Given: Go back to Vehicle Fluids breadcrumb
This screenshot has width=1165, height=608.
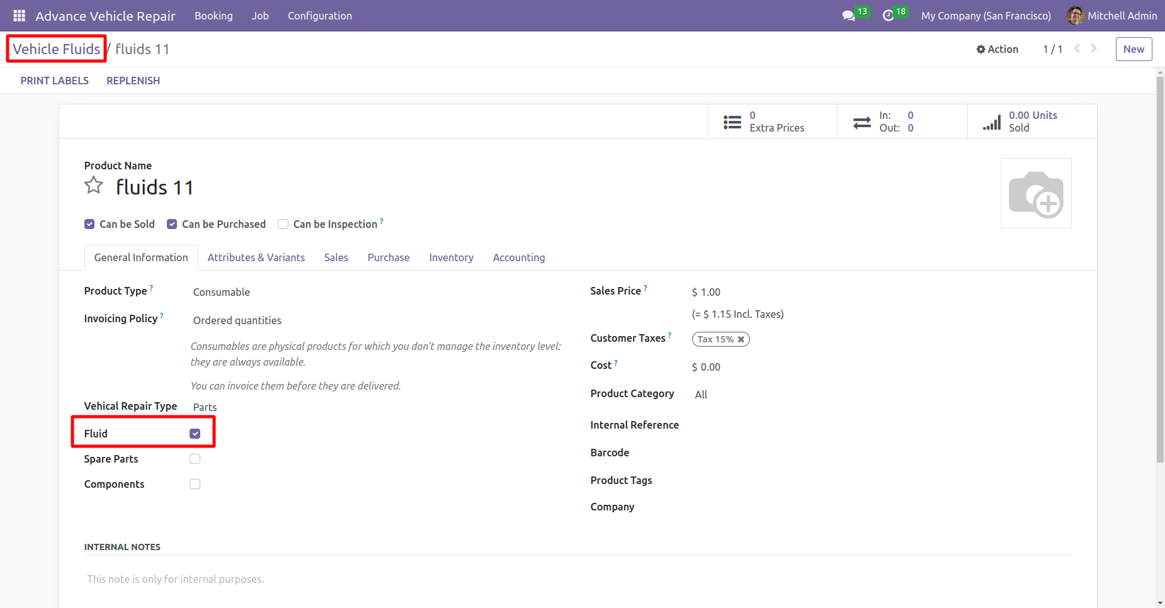Looking at the screenshot, I should point(56,49).
